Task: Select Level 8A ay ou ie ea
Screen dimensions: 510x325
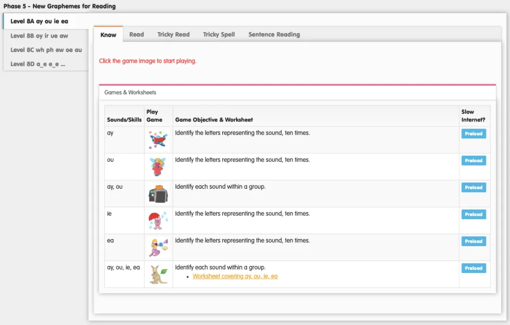Action: click(x=39, y=21)
